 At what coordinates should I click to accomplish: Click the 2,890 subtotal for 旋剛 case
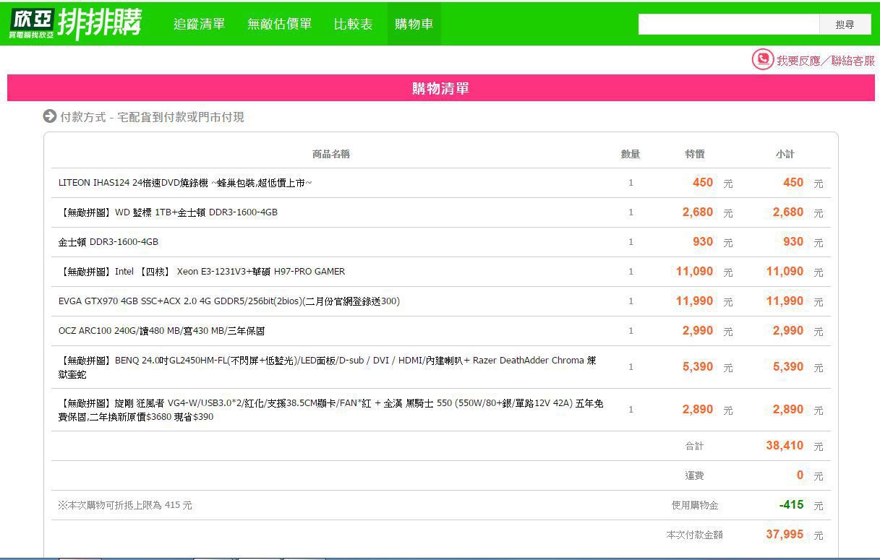[788, 410]
